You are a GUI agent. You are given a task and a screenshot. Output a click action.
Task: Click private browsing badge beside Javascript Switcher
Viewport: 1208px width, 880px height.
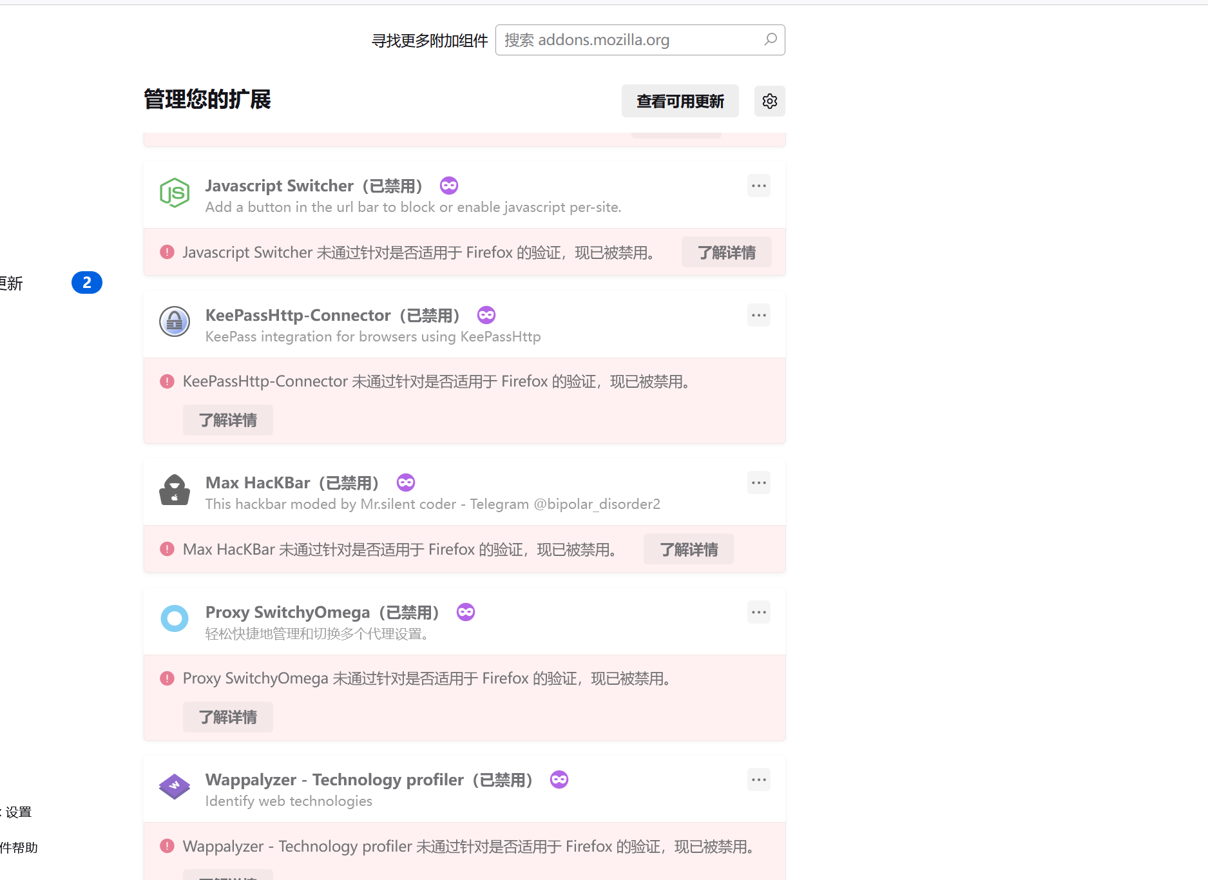[449, 186]
